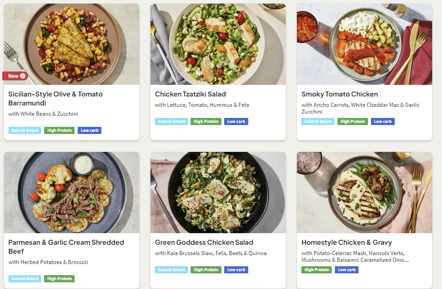Image resolution: width=442 pixels, height=289 pixels.
Task: Select the Smoky Tomato Chicken image
Action: tap(364, 44)
